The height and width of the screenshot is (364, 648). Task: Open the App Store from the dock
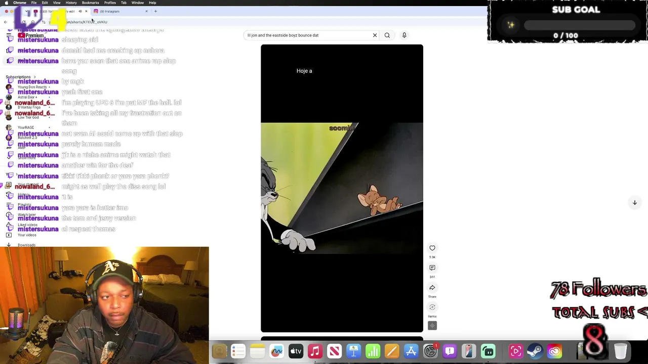[411, 351]
